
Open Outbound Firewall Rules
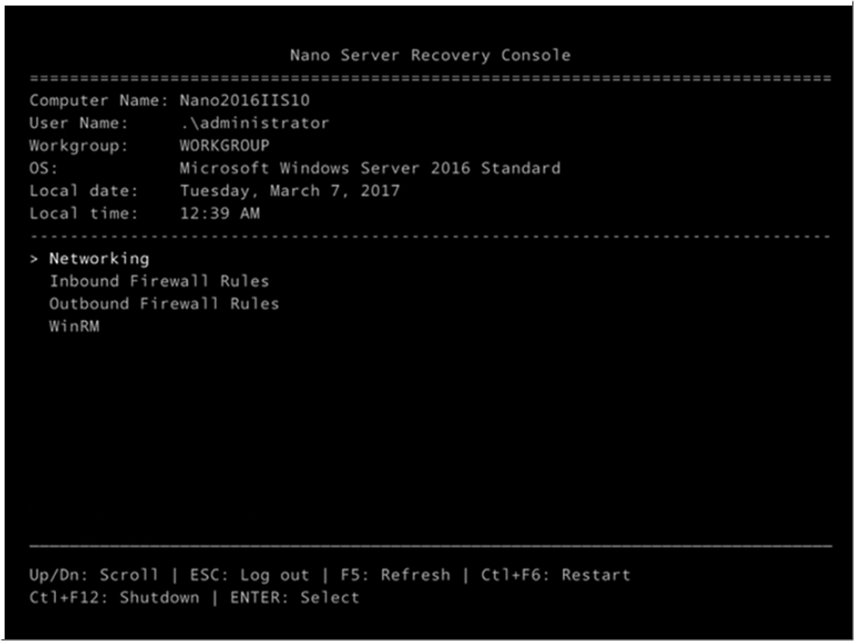[x=164, y=304]
